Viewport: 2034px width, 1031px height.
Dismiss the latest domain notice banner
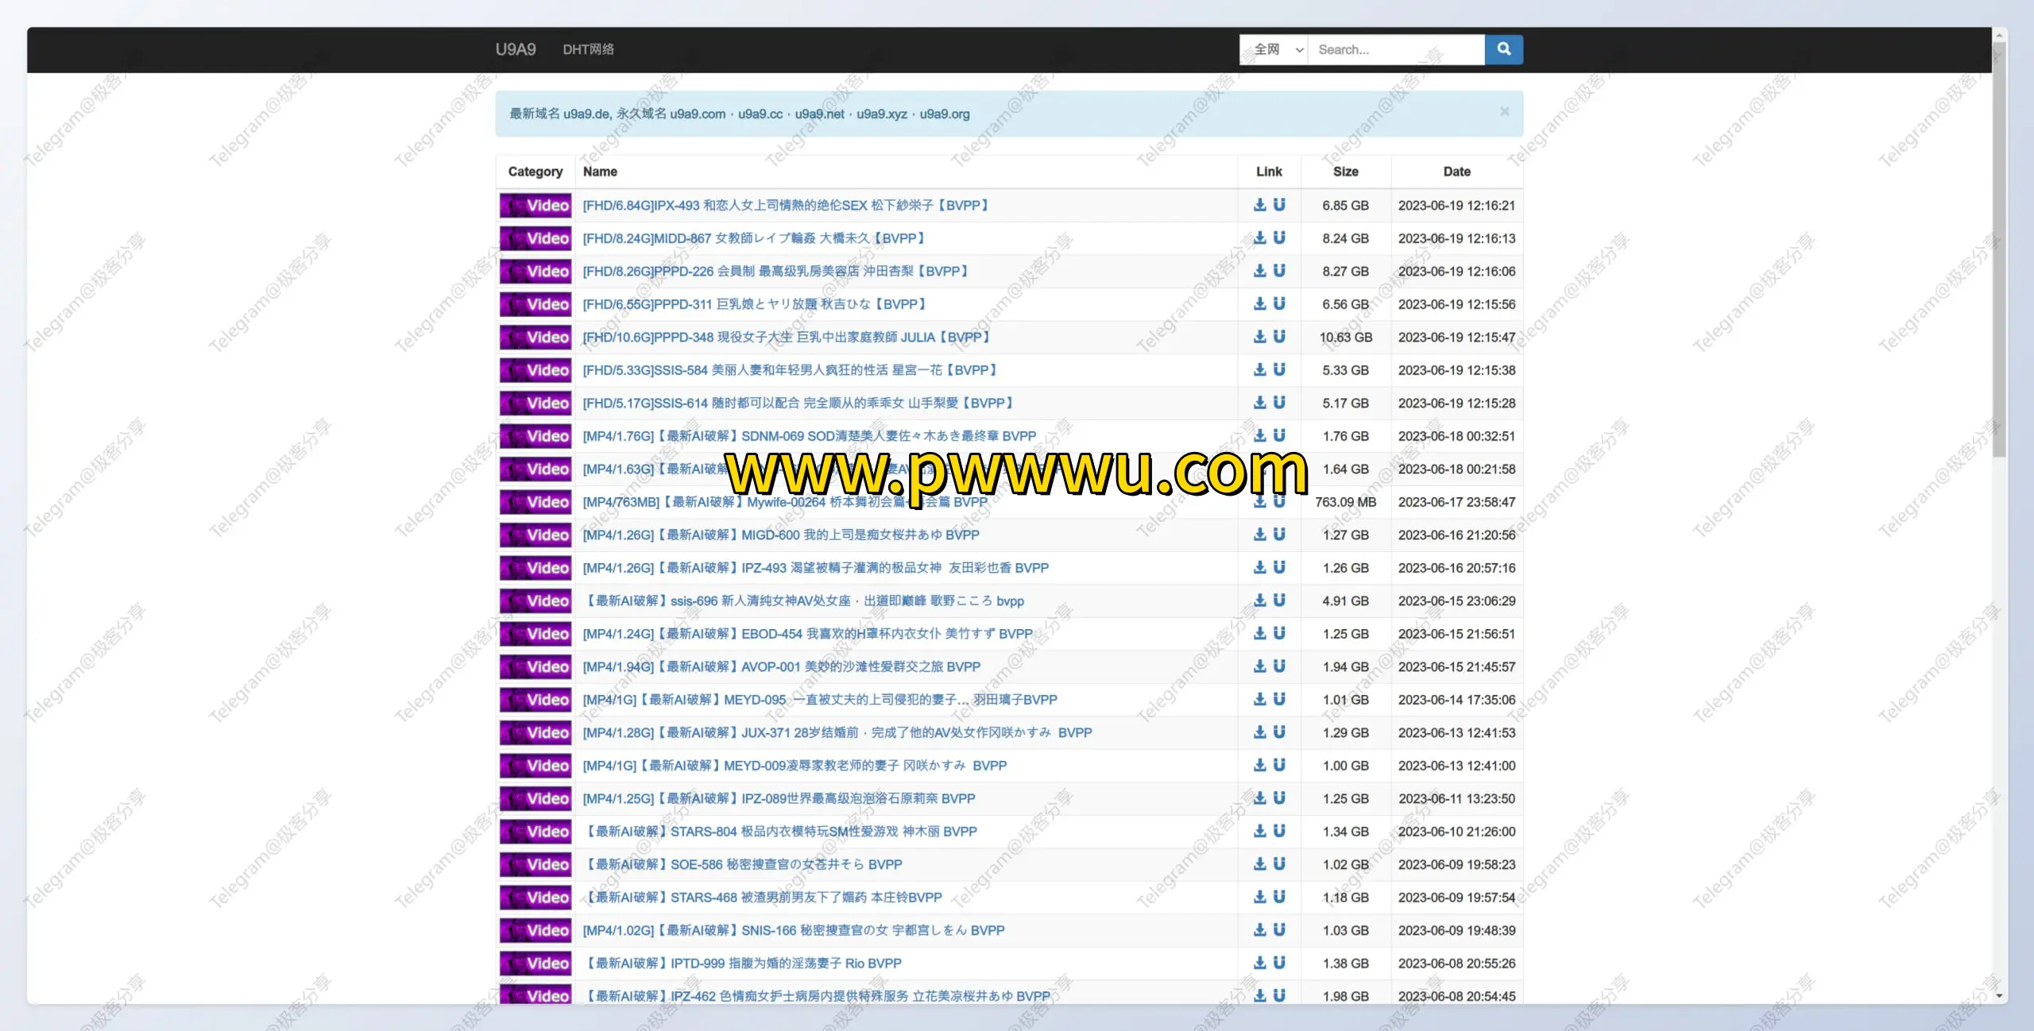[1504, 112]
